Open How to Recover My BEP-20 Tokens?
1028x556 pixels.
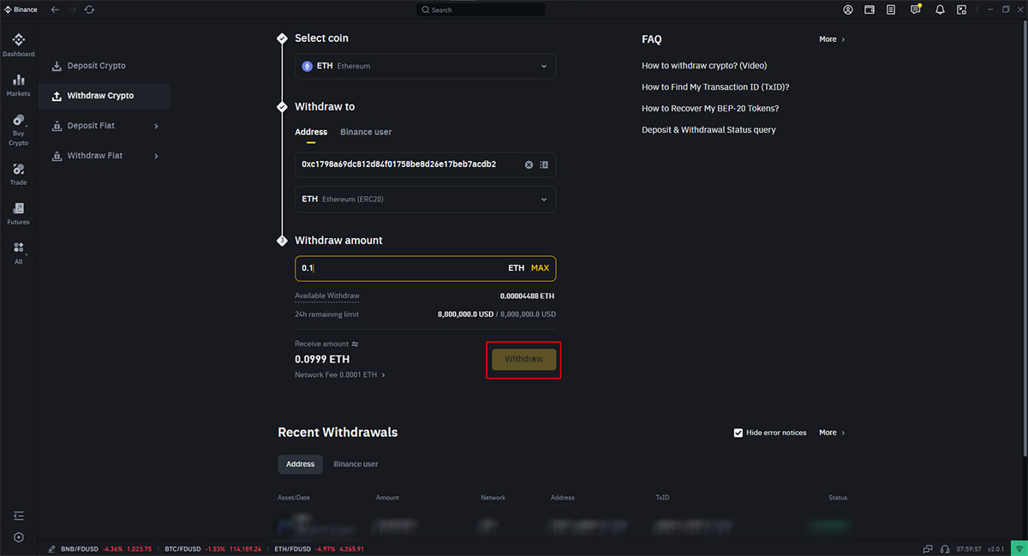710,109
